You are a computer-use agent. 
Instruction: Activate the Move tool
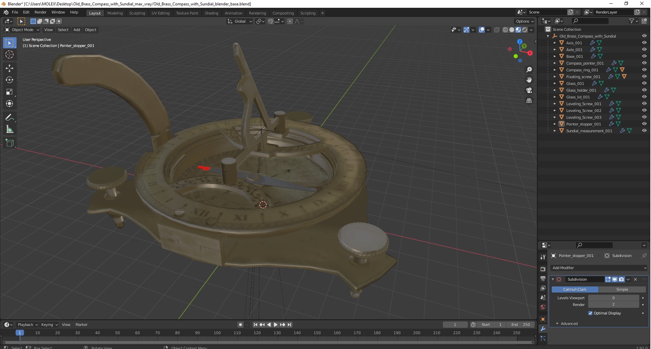click(x=9, y=68)
